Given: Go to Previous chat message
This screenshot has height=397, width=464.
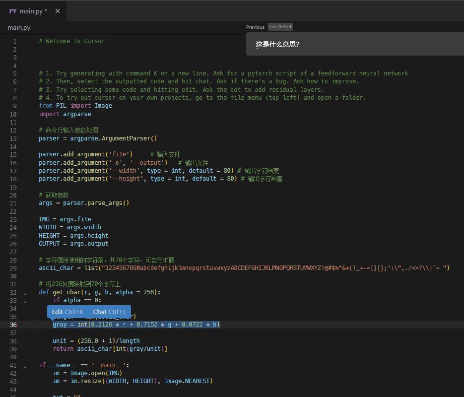Looking at the screenshot, I should pos(255,27).
